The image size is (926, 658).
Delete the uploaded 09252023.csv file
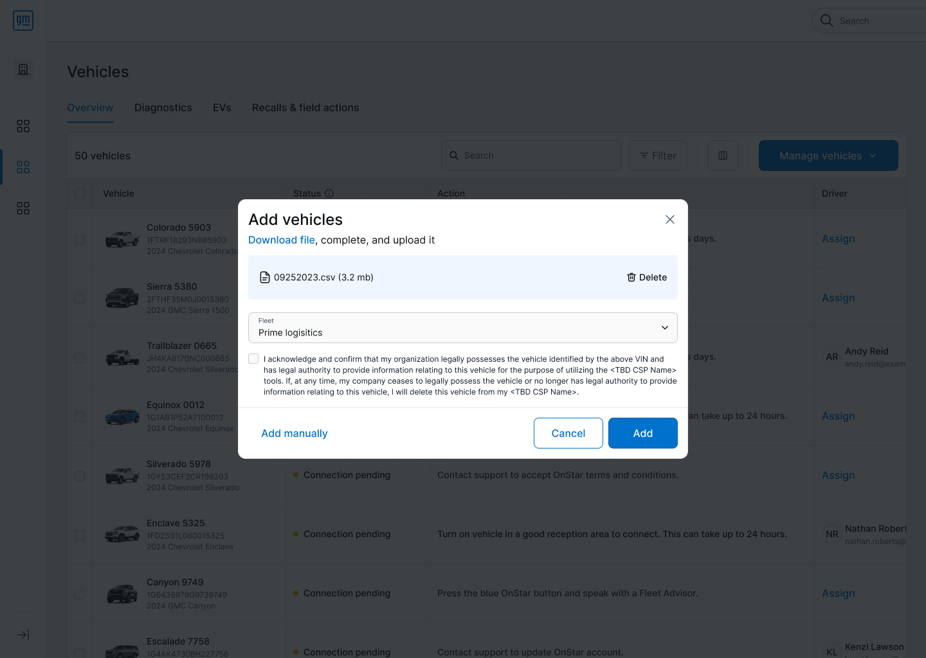[x=647, y=278]
